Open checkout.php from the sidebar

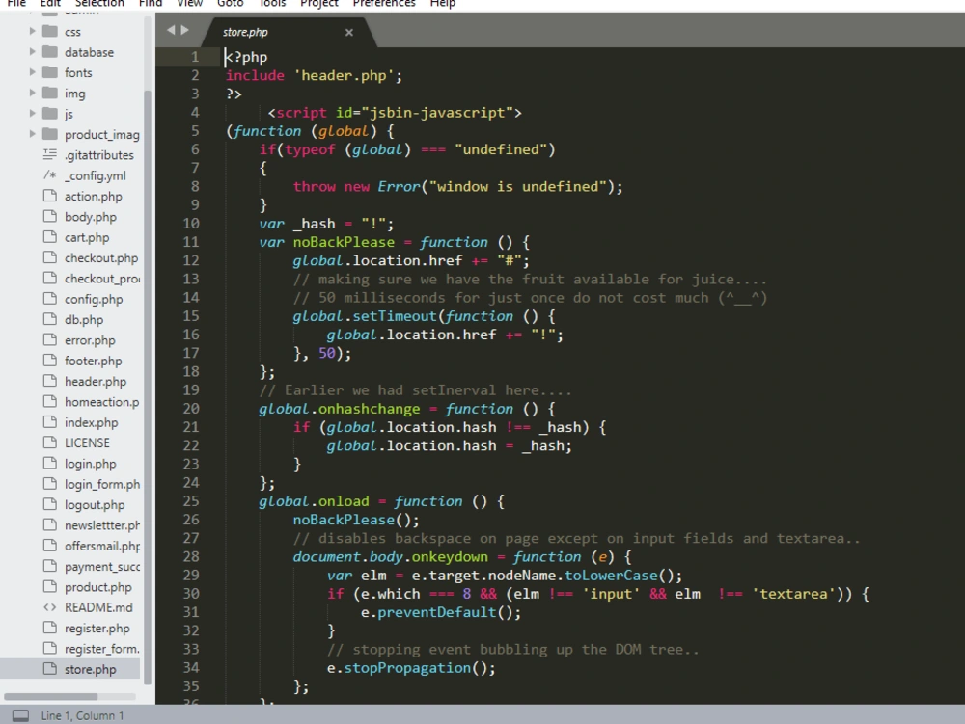101,257
